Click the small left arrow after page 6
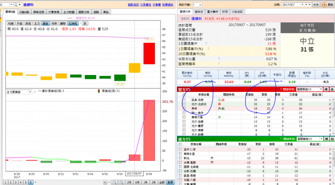Viewport: 335px width, 185px height. point(35,182)
